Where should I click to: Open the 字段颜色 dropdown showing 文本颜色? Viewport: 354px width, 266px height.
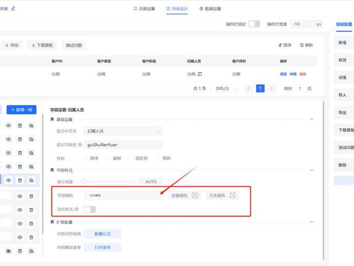click(123, 196)
